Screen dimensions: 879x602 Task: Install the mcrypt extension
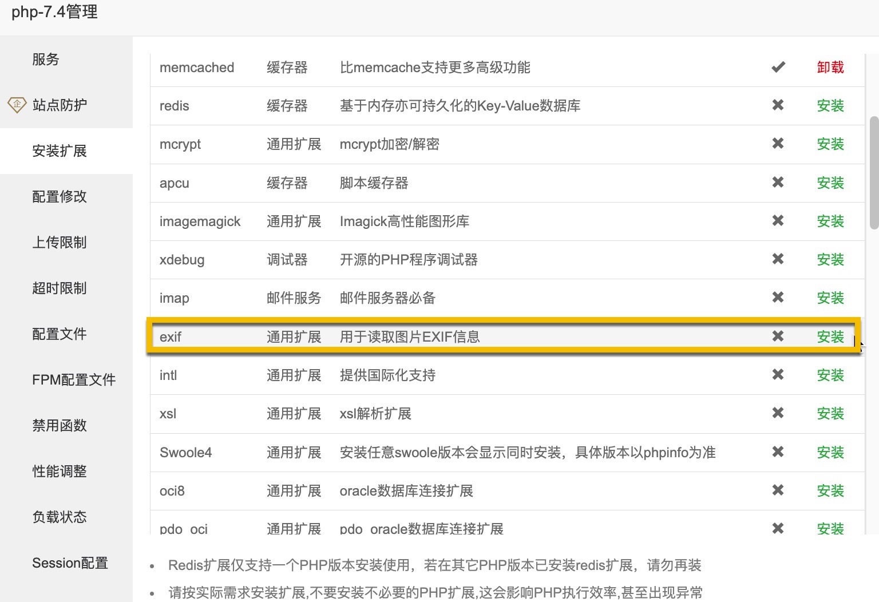830,144
